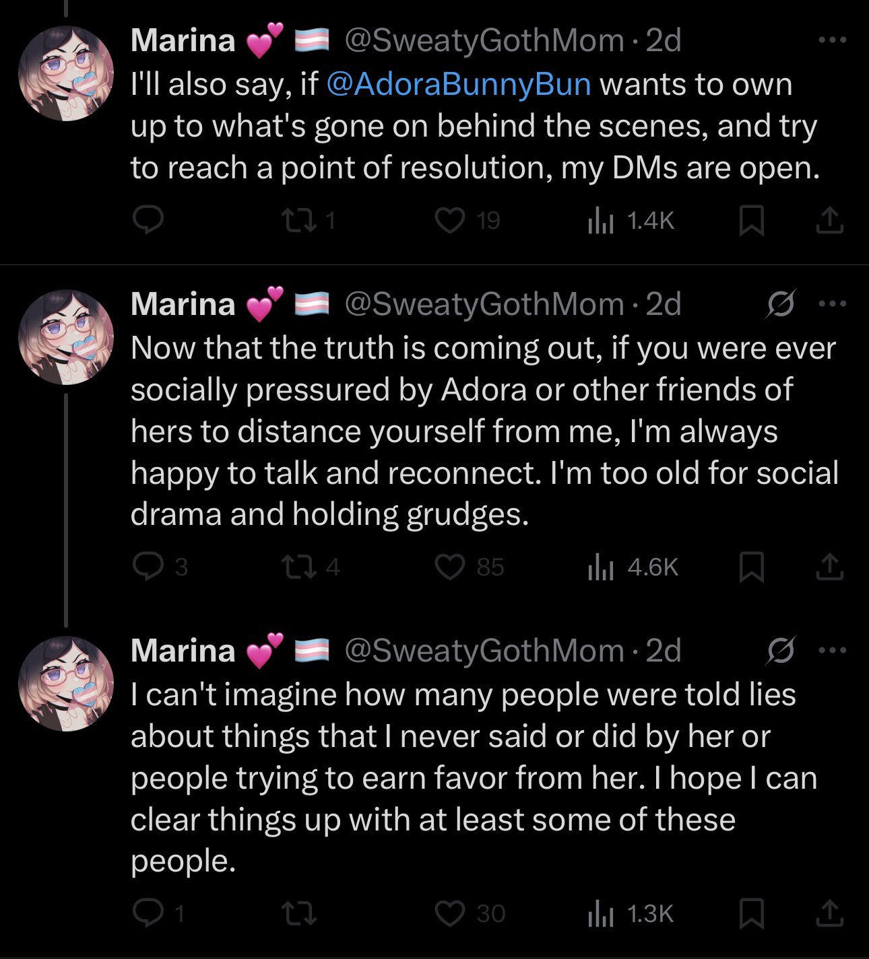This screenshot has width=869, height=959.
Task: Open more options on 'told lies' tweet
Action: [x=832, y=651]
